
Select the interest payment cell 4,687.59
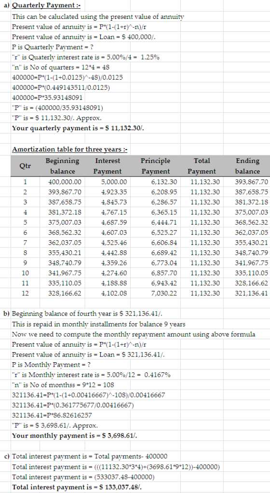(114, 222)
